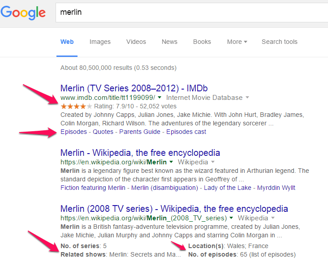Open Search tools
This screenshot has height=266, width=328.
coord(280,42)
